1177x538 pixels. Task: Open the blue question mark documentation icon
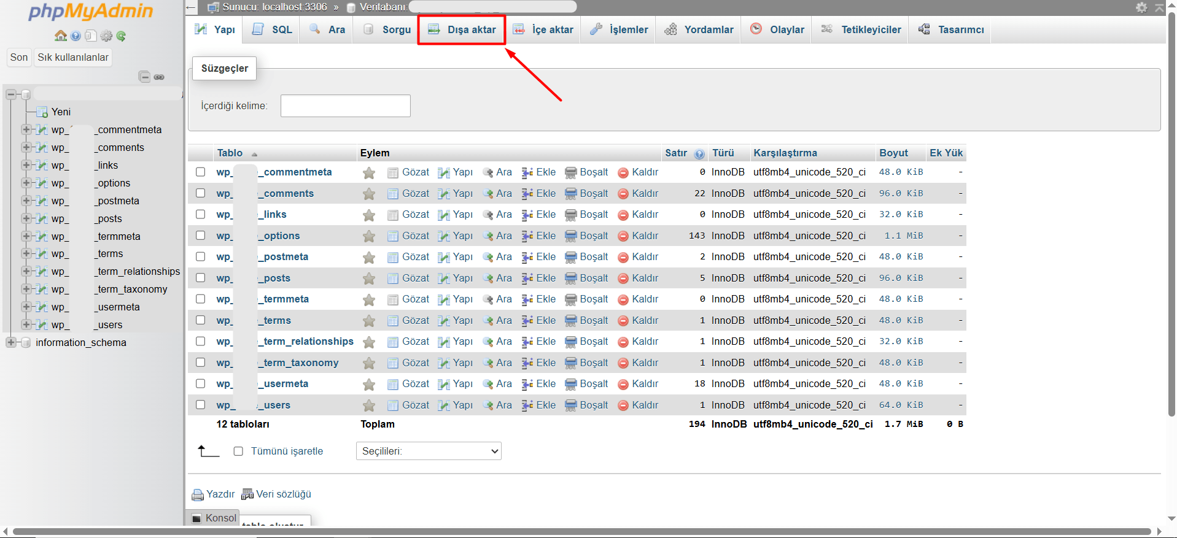(76, 36)
